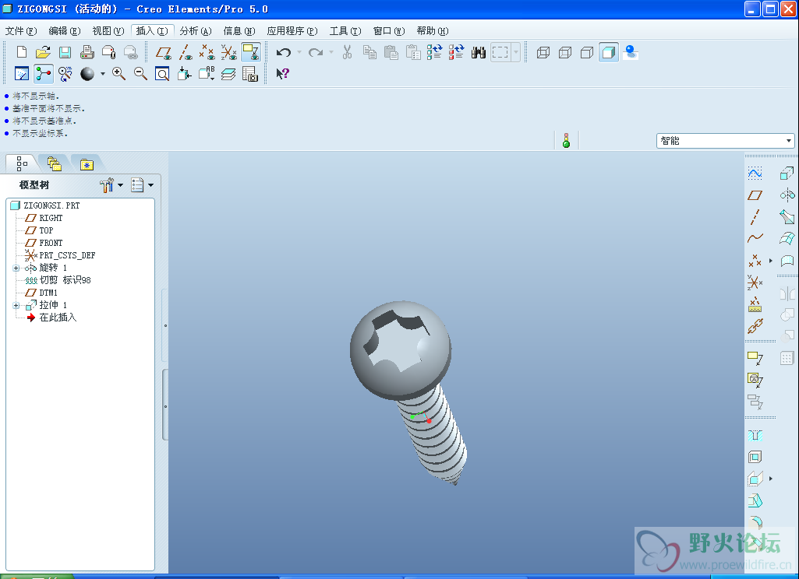Open the 视图(V) menu
This screenshot has width=799, height=579.
[x=108, y=30]
